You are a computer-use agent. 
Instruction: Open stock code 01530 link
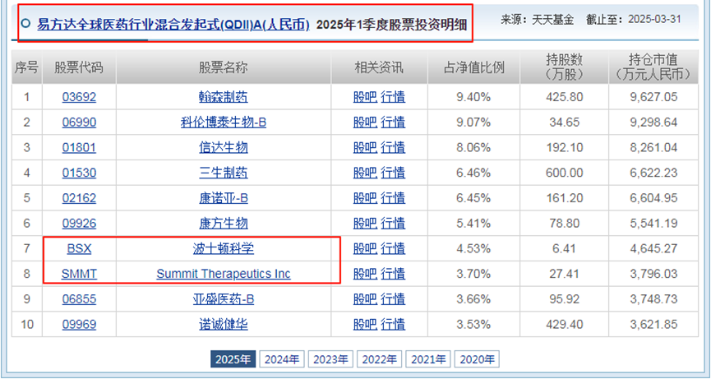pyautogui.click(x=79, y=173)
